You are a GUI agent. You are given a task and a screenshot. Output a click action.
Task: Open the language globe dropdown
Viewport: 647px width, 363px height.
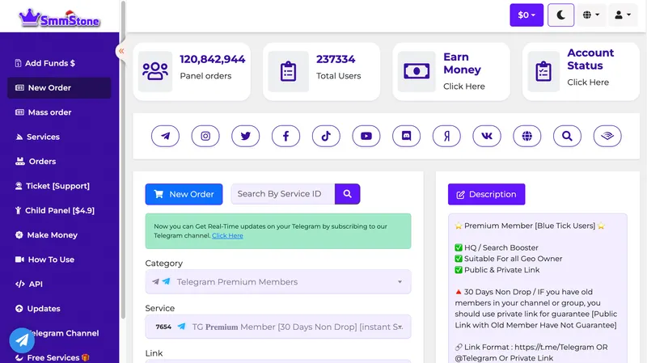coord(591,15)
